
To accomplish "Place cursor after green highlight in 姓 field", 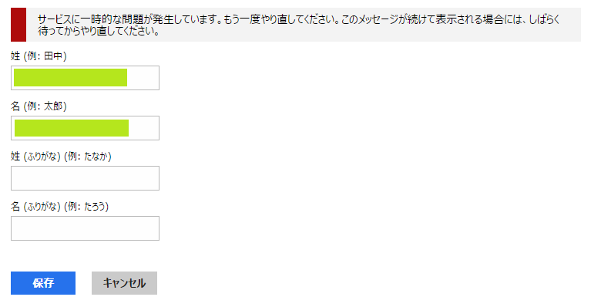I will [143, 78].
